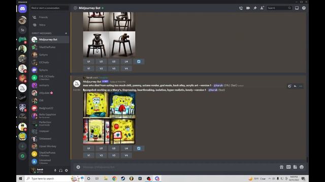Upscale SpongeBob image with U2
Viewport: 325px width, 182px height.
click(101, 148)
